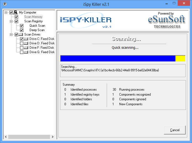This screenshot has height=143, width=192.
Task: Maximize the iSpy Killer window
Action: point(174,3)
